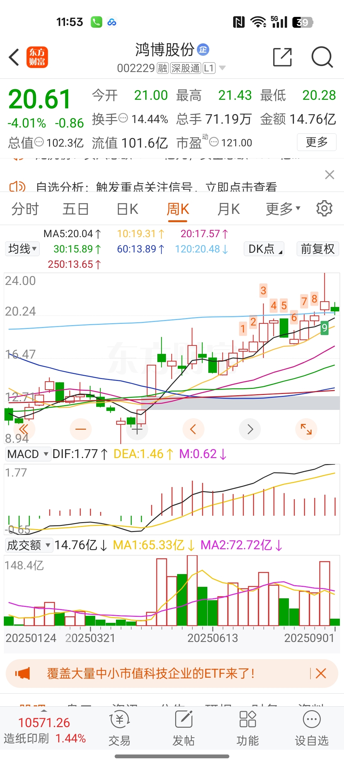Tap the phone call icon in the status bar

(x=96, y=22)
